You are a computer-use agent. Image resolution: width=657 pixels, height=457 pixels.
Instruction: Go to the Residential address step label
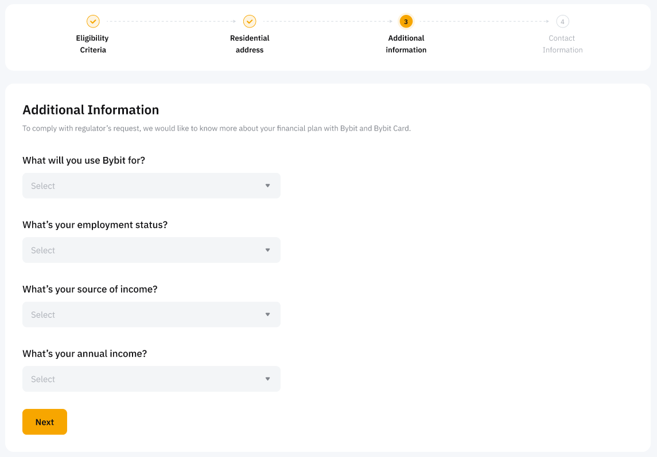click(250, 44)
